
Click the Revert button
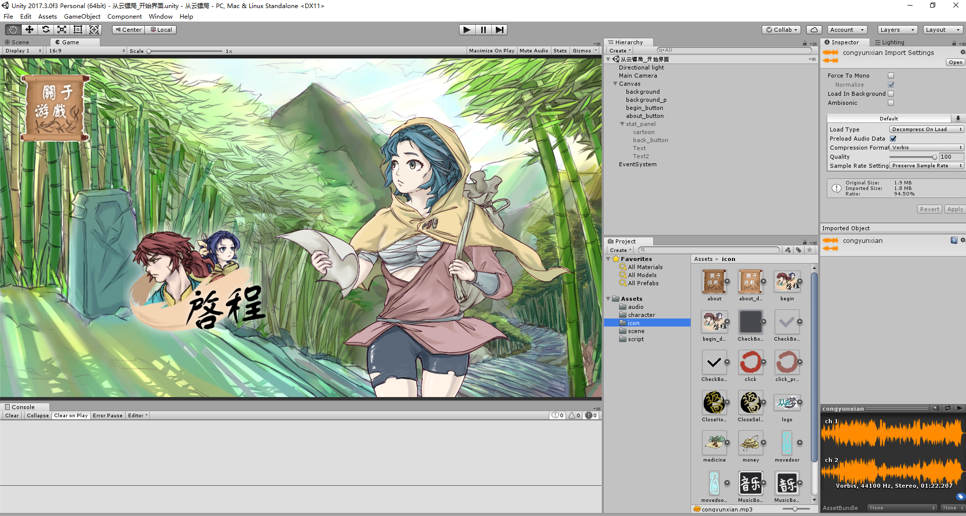click(x=930, y=209)
